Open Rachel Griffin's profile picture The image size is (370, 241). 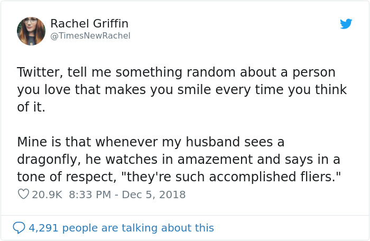point(31,31)
